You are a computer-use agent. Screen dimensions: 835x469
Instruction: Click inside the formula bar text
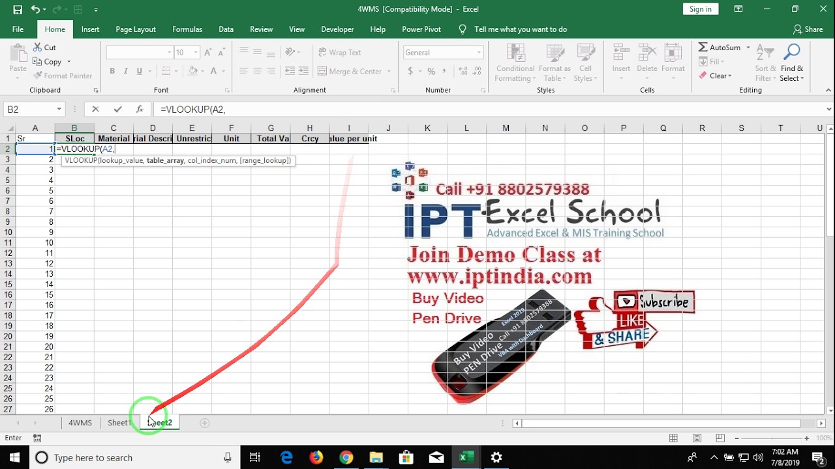pos(193,109)
